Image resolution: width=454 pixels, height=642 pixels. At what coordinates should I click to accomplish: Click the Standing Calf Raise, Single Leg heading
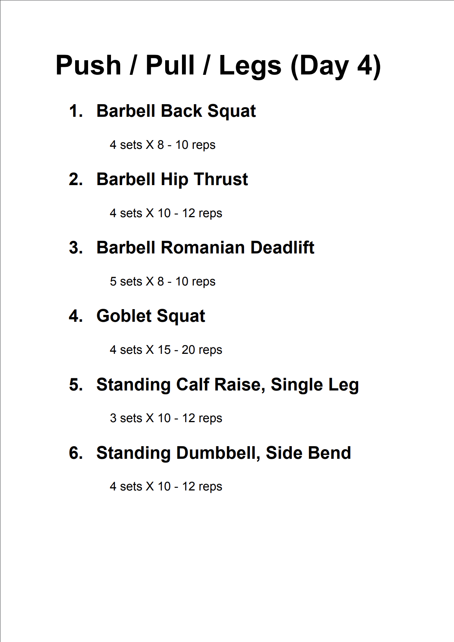point(227,384)
